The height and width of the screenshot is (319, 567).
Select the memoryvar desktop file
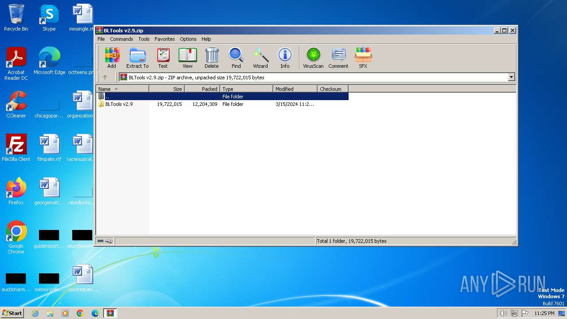tap(49, 282)
